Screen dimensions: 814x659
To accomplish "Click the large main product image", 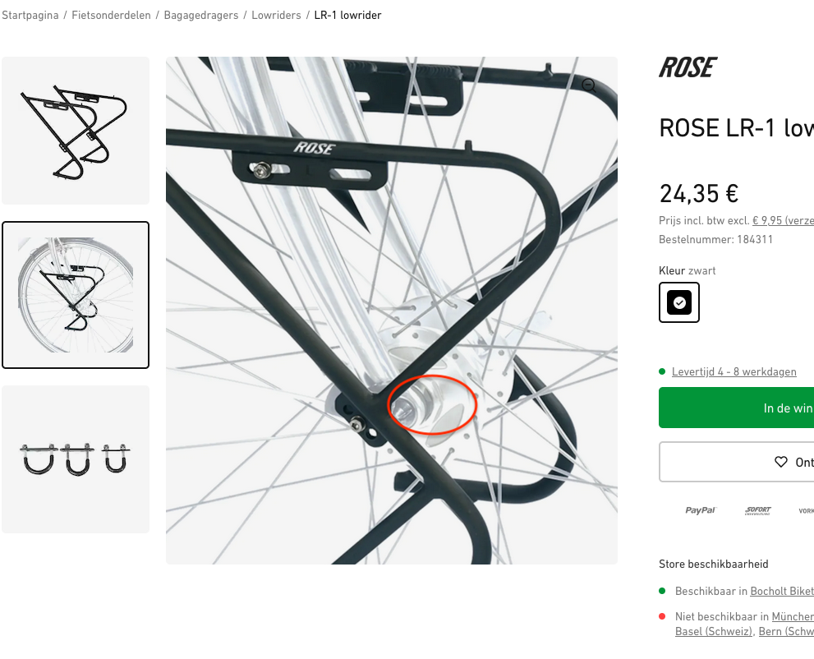I will (391, 310).
